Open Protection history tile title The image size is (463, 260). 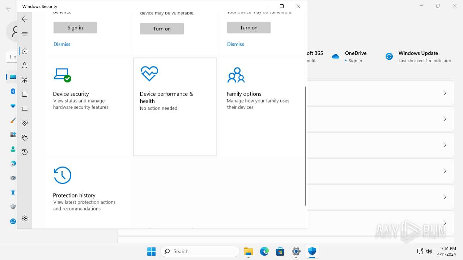click(x=74, y=195)
